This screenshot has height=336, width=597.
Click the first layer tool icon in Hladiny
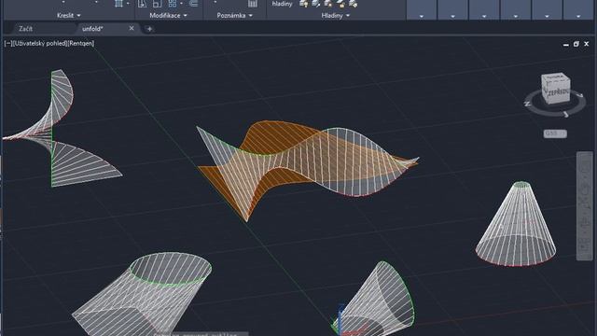[303, 4]
